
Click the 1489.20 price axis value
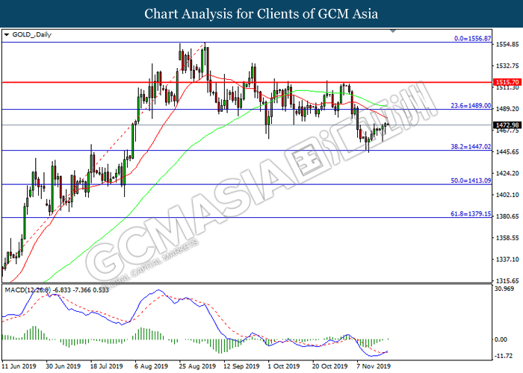point(507,109)
